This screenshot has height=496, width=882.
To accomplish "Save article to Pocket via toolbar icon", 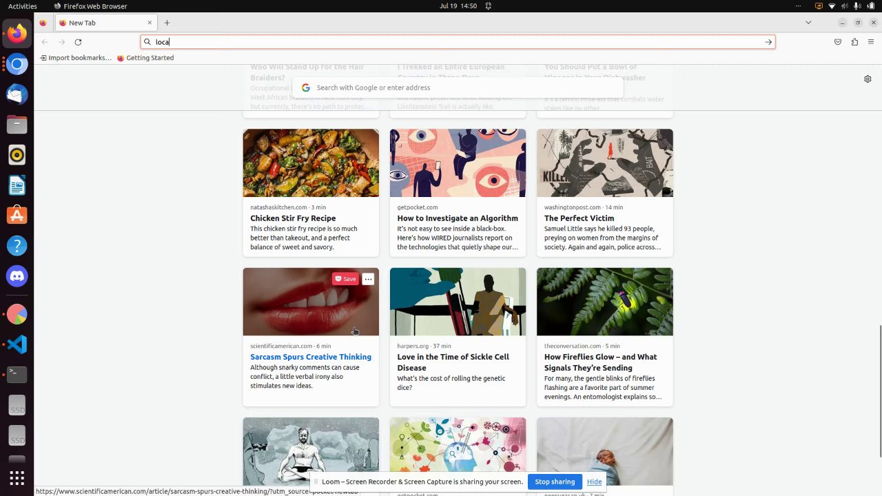I will click(x=838, y=42).
